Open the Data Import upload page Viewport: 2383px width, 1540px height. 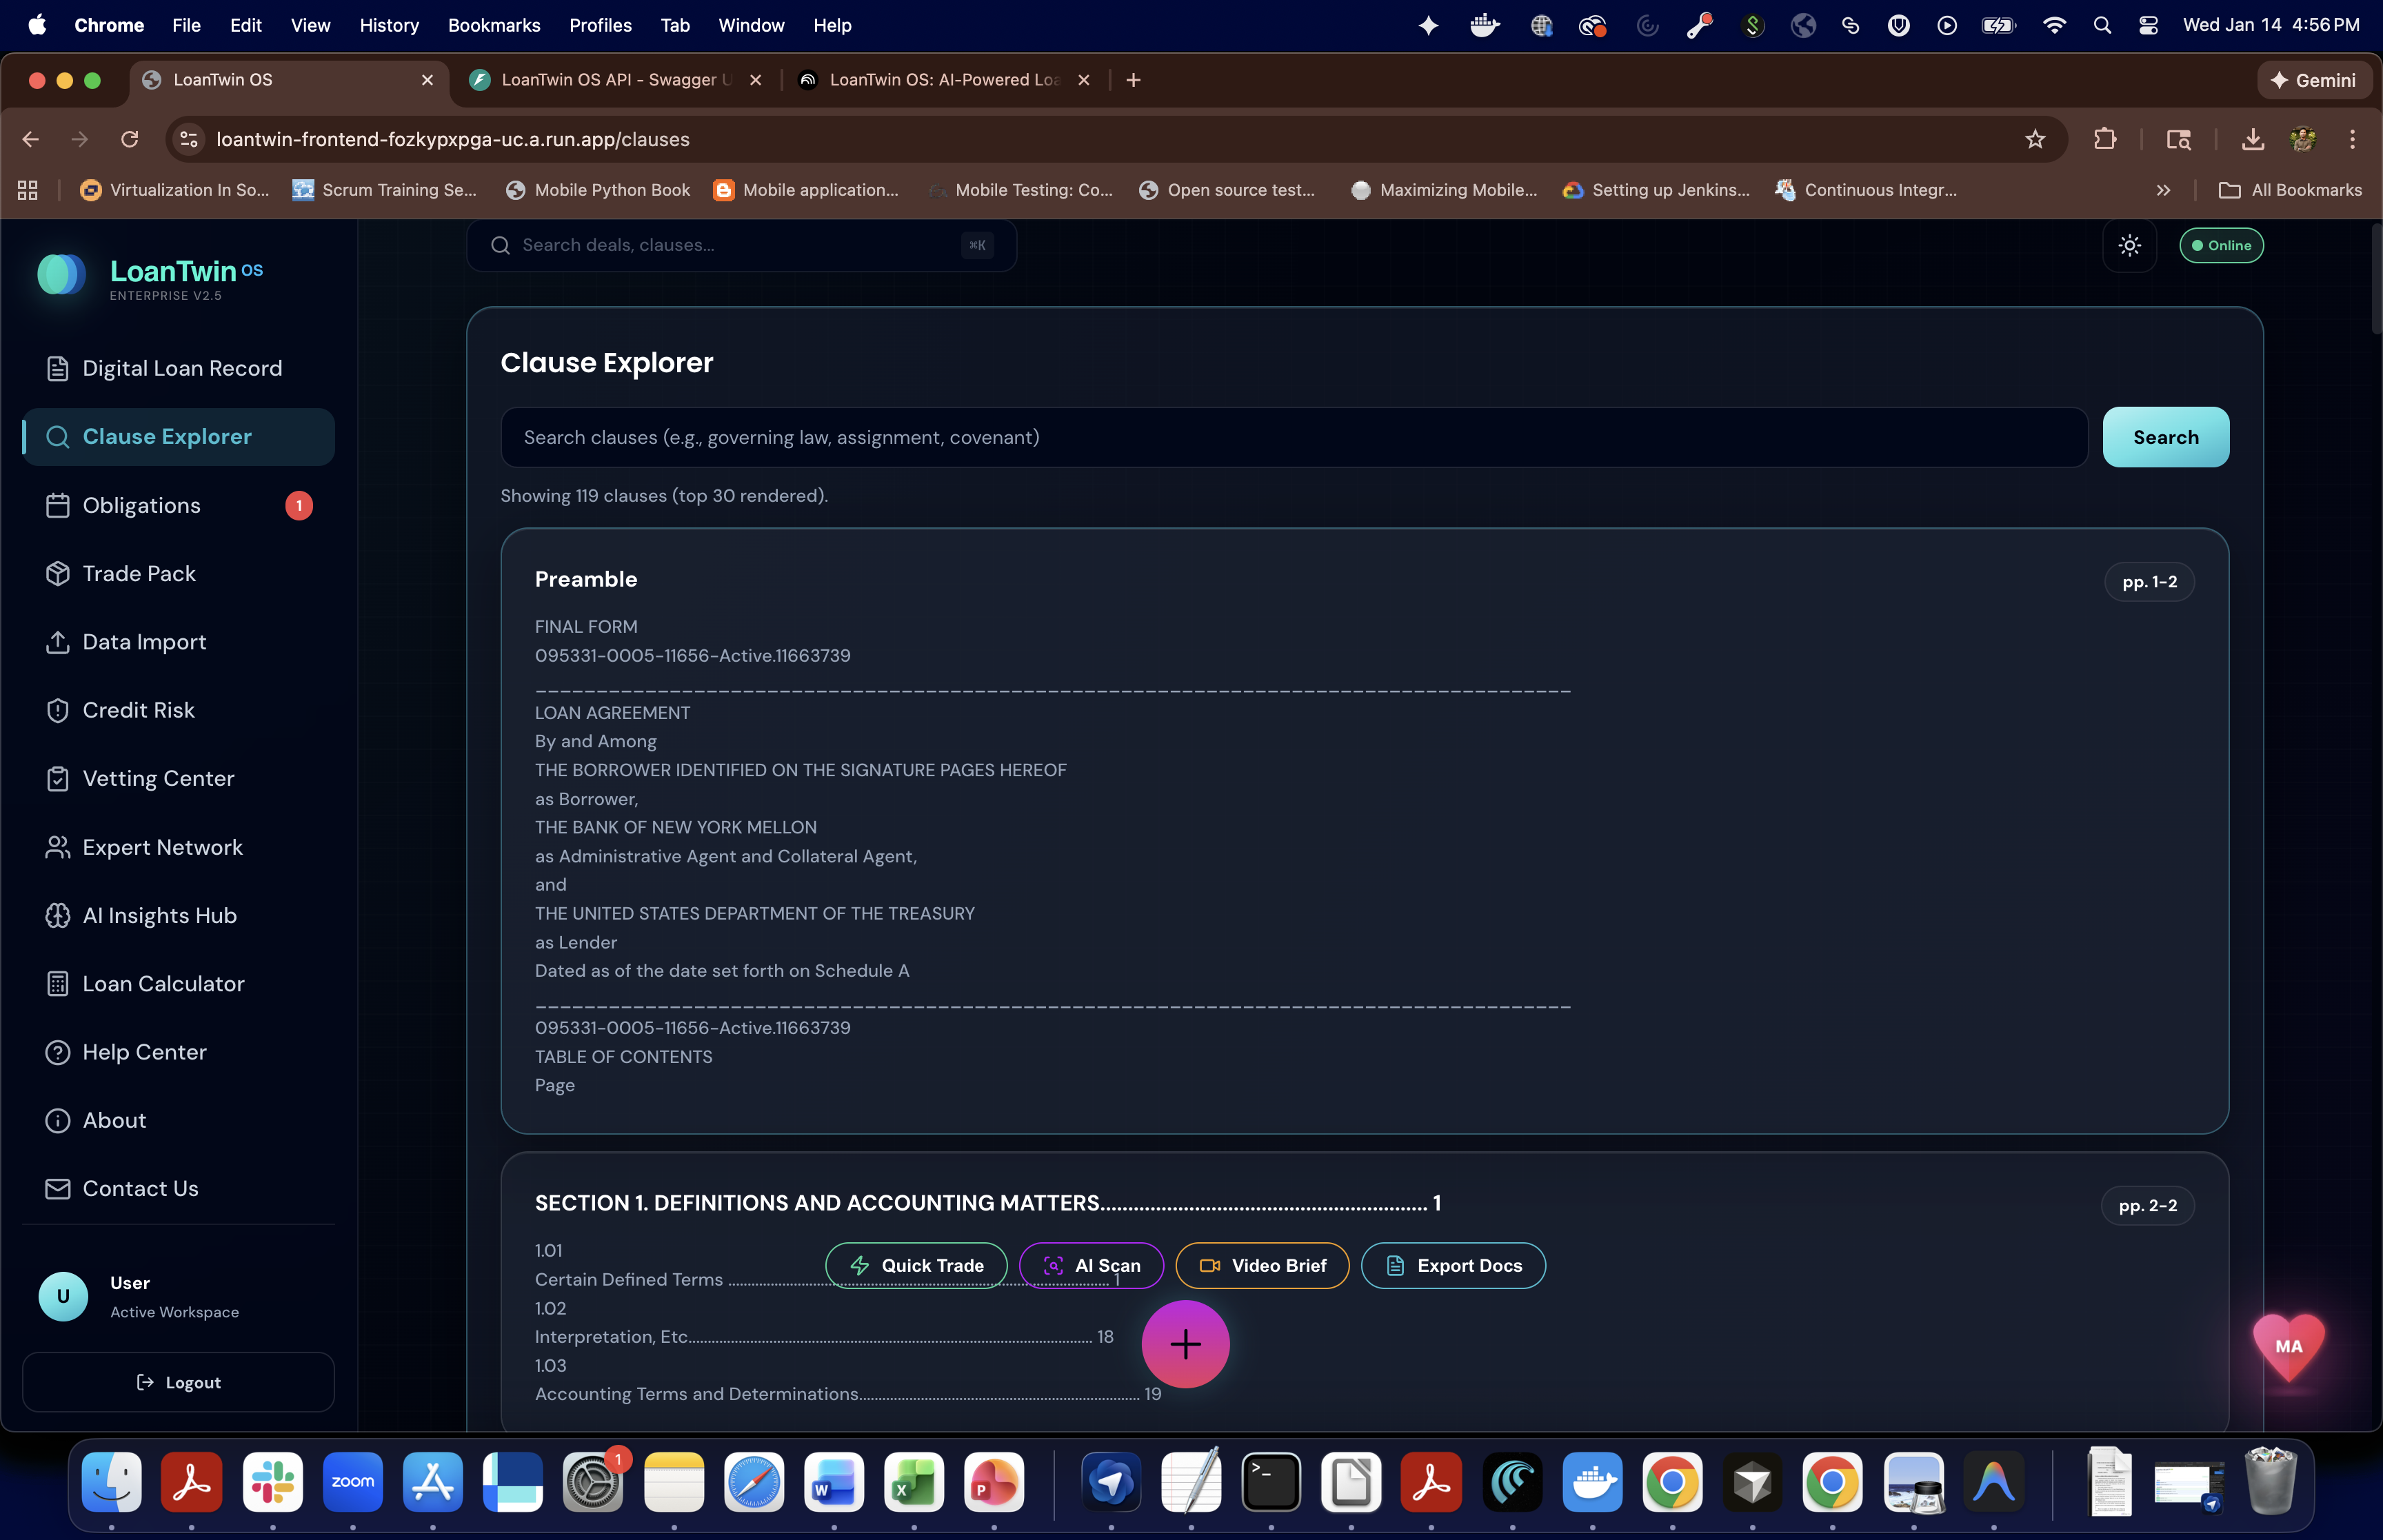tap(144, 642)
